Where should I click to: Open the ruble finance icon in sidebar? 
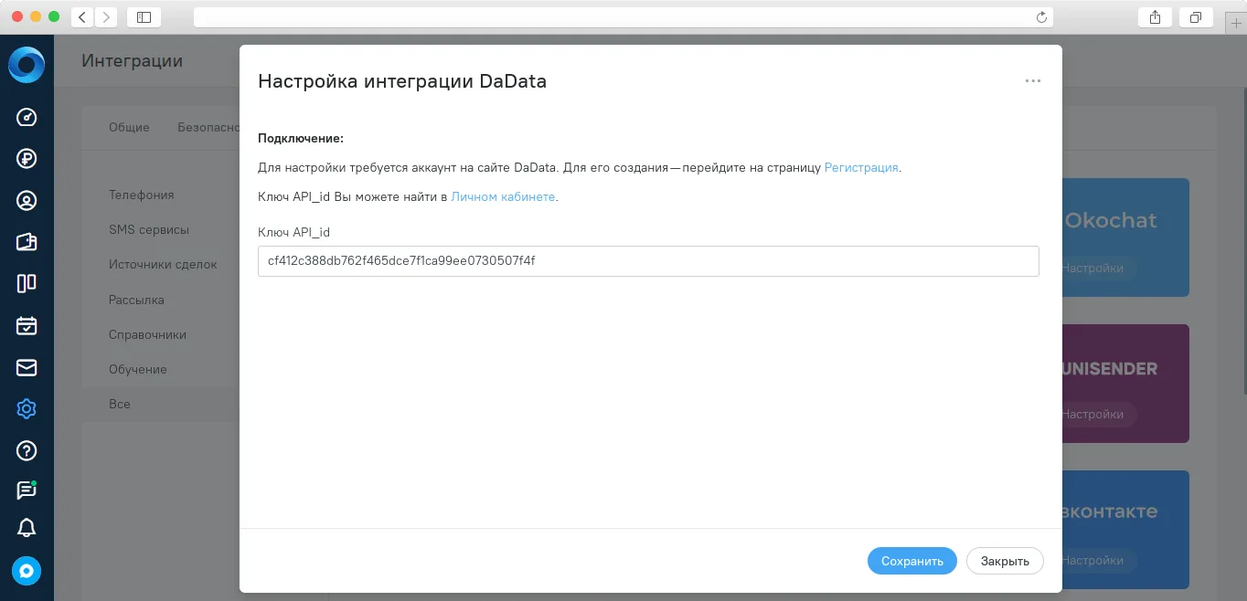[27, 159]
